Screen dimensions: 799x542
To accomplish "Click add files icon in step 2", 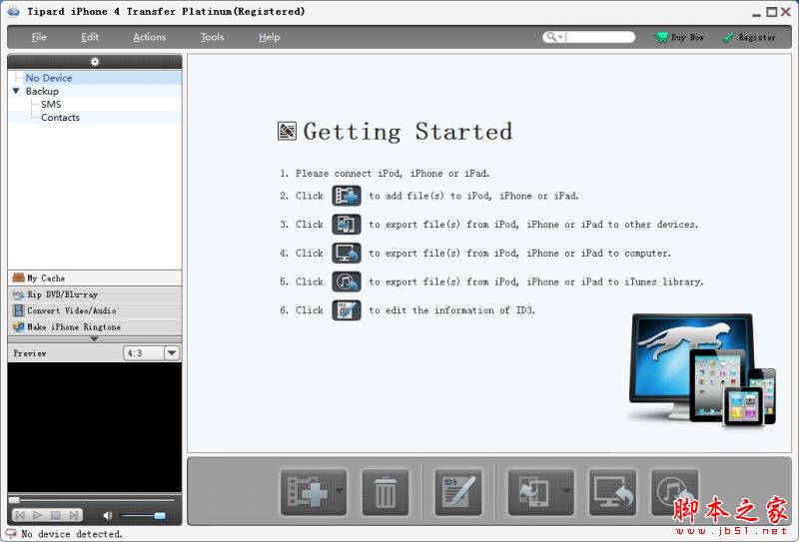I will coord(347,196).
